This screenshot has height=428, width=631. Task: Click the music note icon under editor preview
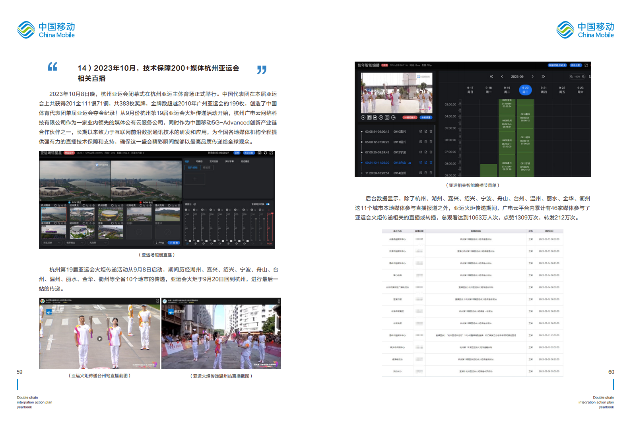(393, 118)
